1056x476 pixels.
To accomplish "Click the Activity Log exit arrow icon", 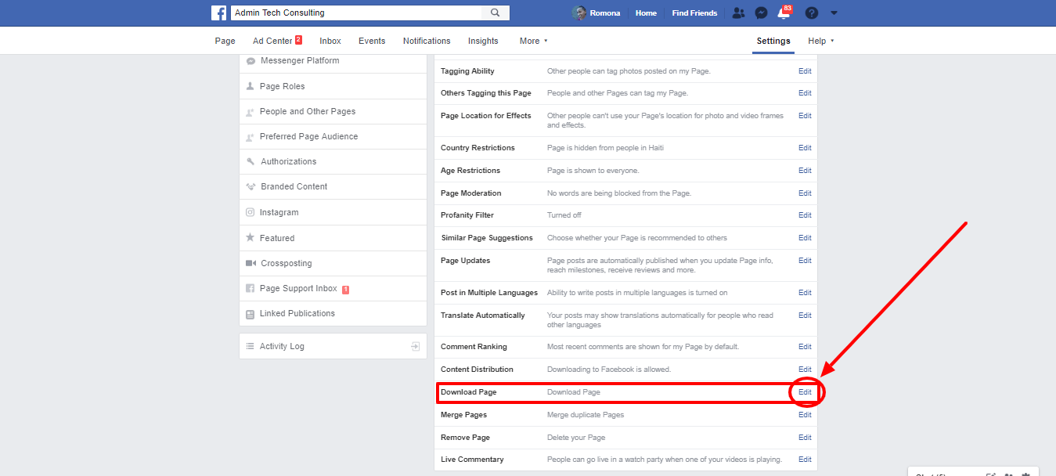I will coord(415,346).
